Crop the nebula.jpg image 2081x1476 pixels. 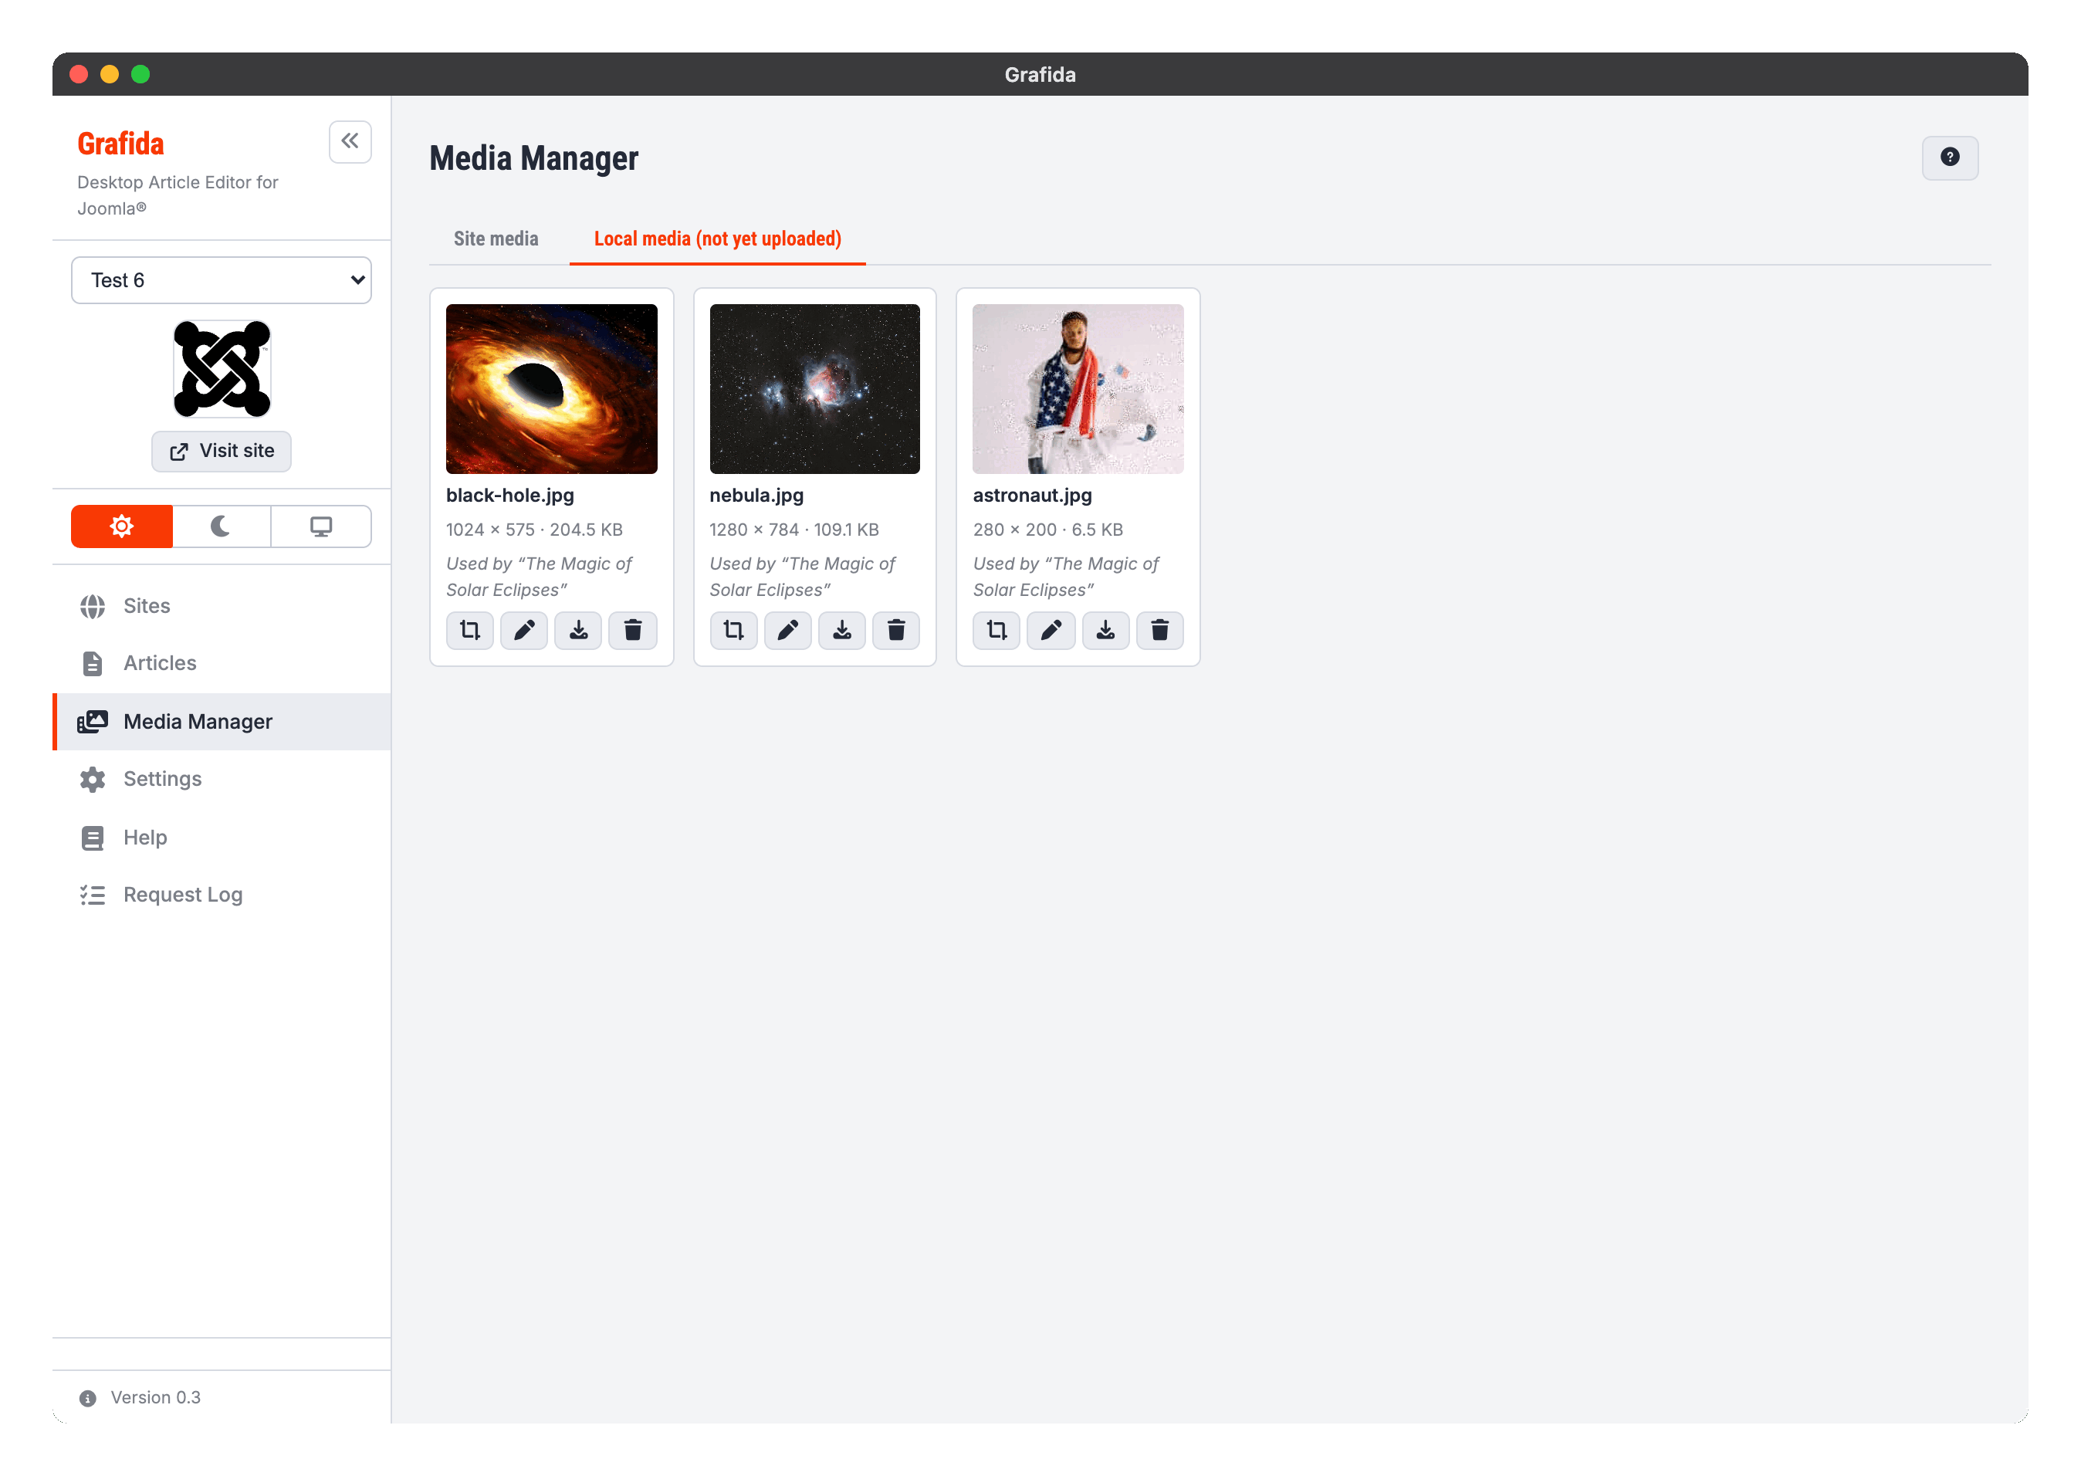click(733, 630)
